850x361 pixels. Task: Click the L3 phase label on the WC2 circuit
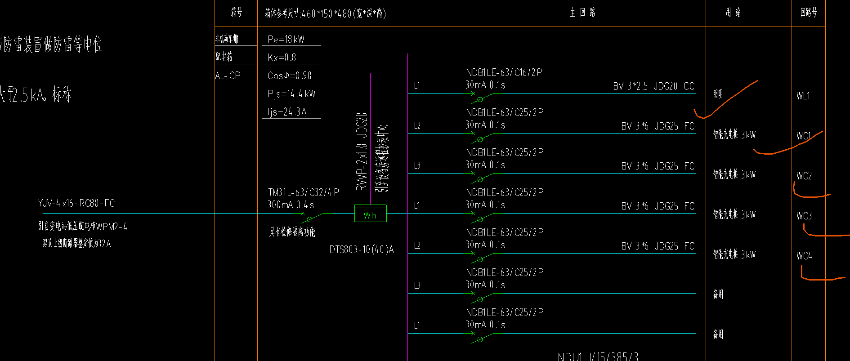(x=417, y=165)
